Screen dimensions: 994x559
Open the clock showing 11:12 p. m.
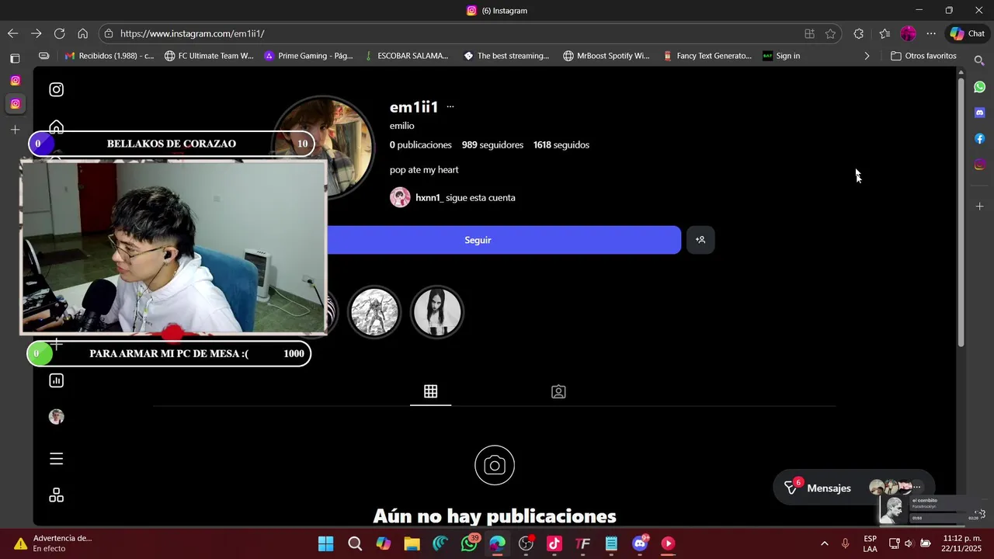click(961, 543)
